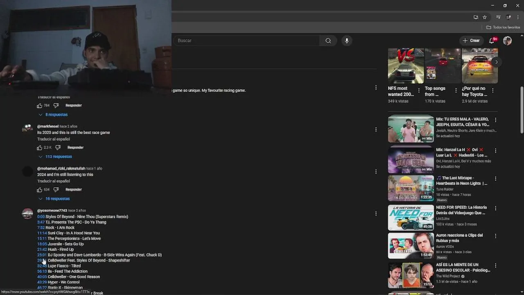Jump to timestamp 25:01 B-Side Wins Again
The image size is (524, 295).
(x=42, y=255)
